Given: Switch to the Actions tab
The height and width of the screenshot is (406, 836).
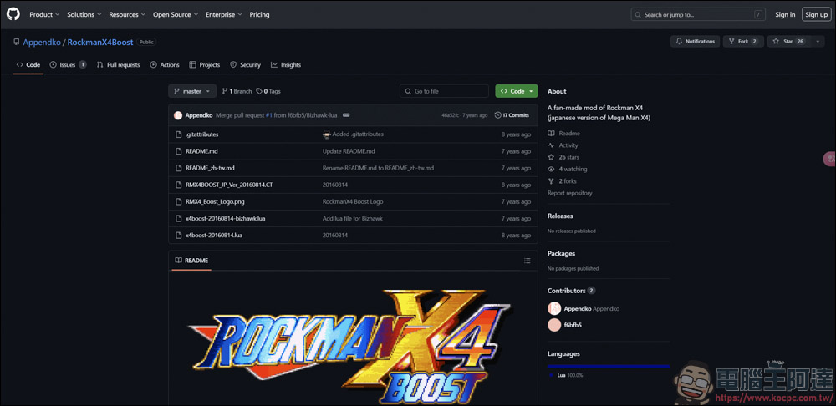Looking at the screenshot, I should pyautogui.click(x=165, y=65).
